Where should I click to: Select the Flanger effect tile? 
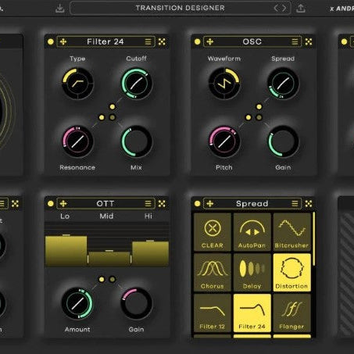291,313
